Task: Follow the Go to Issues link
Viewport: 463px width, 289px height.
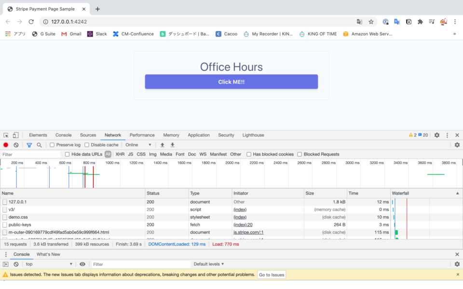Action: [272, 275]
